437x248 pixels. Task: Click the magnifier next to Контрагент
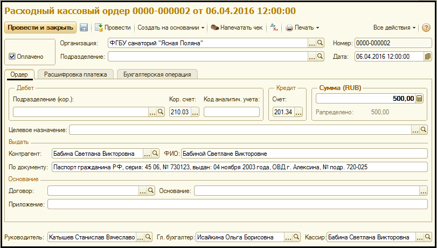click(155, 154)
